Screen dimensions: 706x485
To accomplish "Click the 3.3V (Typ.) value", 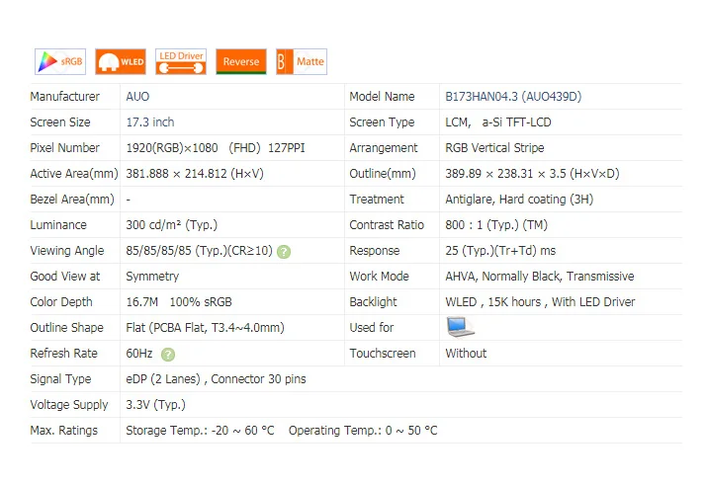I will [x=156, y=405].
